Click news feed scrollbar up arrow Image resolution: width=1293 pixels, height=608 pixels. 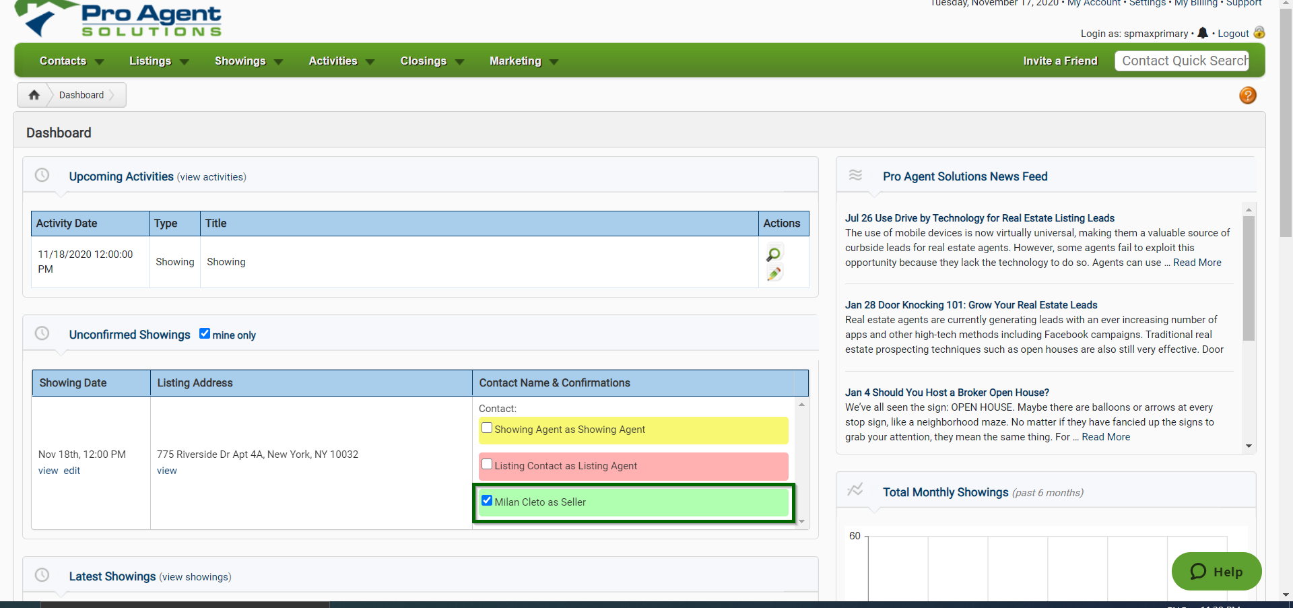coord(1249,210)
